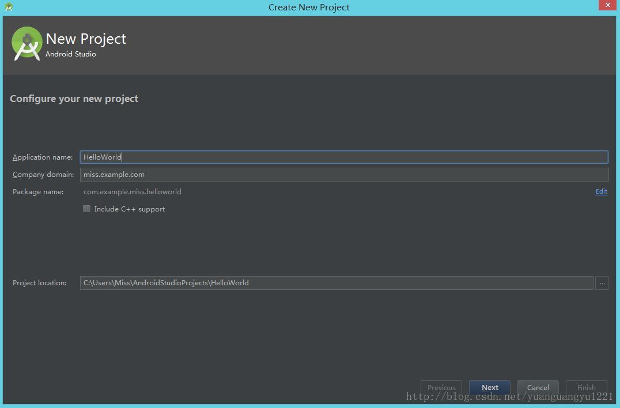Open the project location browse button
620x408 pixels.
[x=602, y=283]
